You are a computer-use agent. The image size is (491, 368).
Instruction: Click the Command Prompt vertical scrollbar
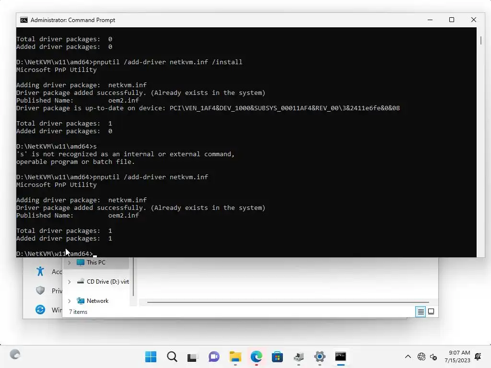point(480,41)
